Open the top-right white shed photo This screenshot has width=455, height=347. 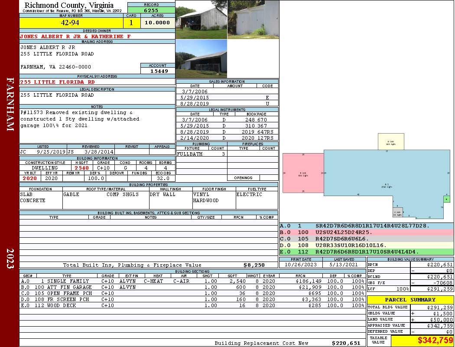(x=253, y=20)
